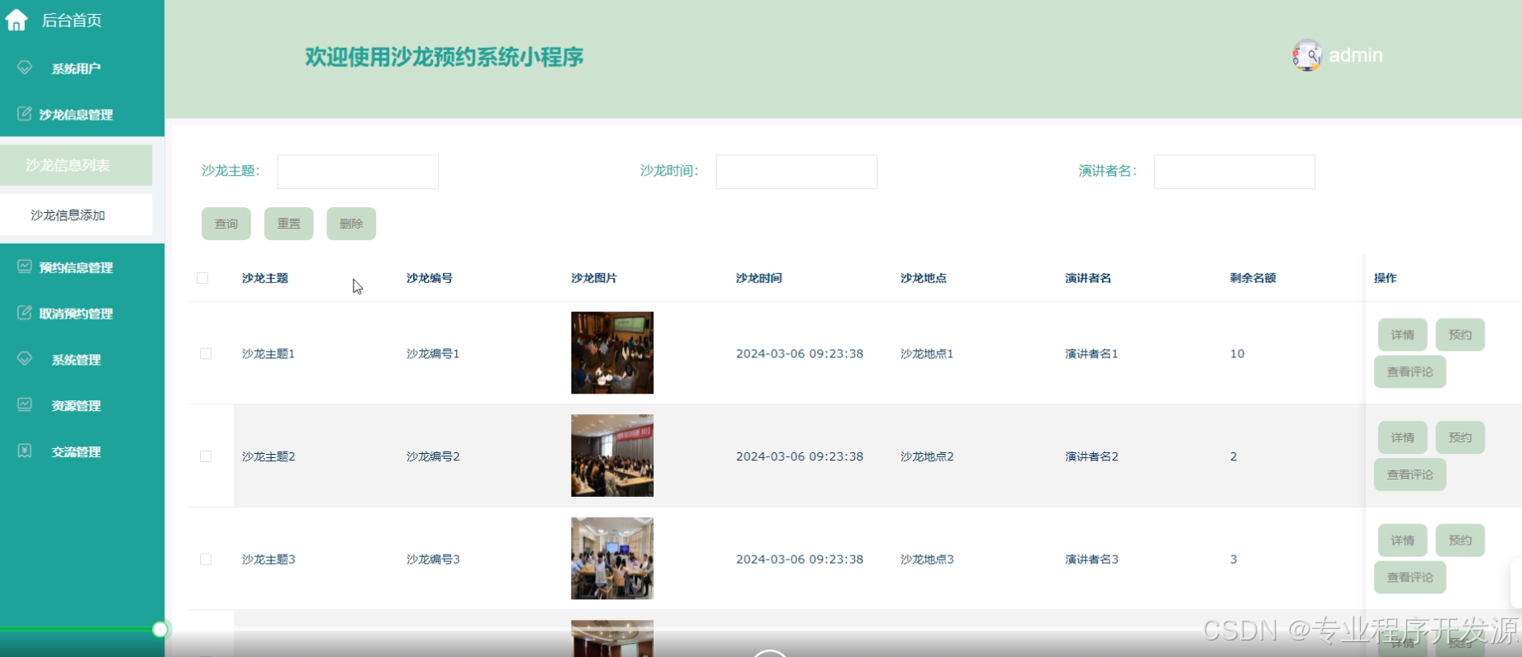Viewport: 1522px width, 657px height.
Task: Open 详情 for 沙龙主题2
Action: tap(1402, 437)
